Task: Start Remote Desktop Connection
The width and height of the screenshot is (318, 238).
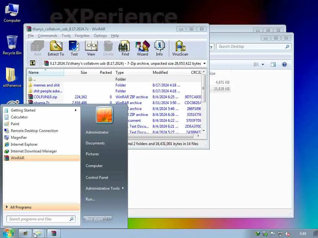Action: coord(42,131)
